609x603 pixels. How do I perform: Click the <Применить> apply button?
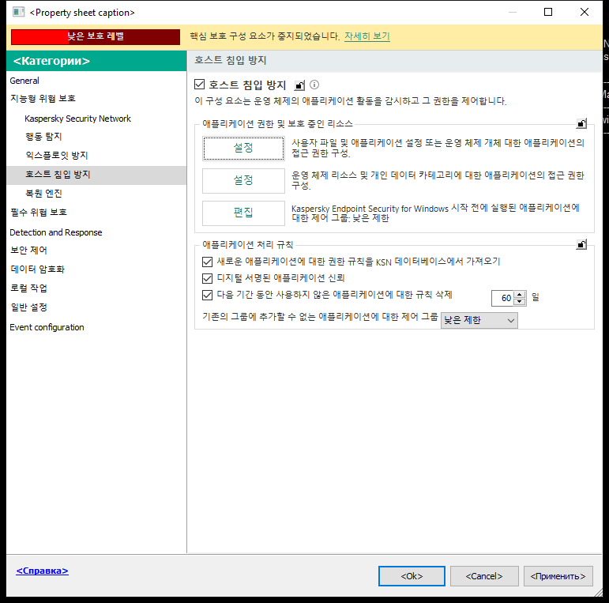coord(558,576)
